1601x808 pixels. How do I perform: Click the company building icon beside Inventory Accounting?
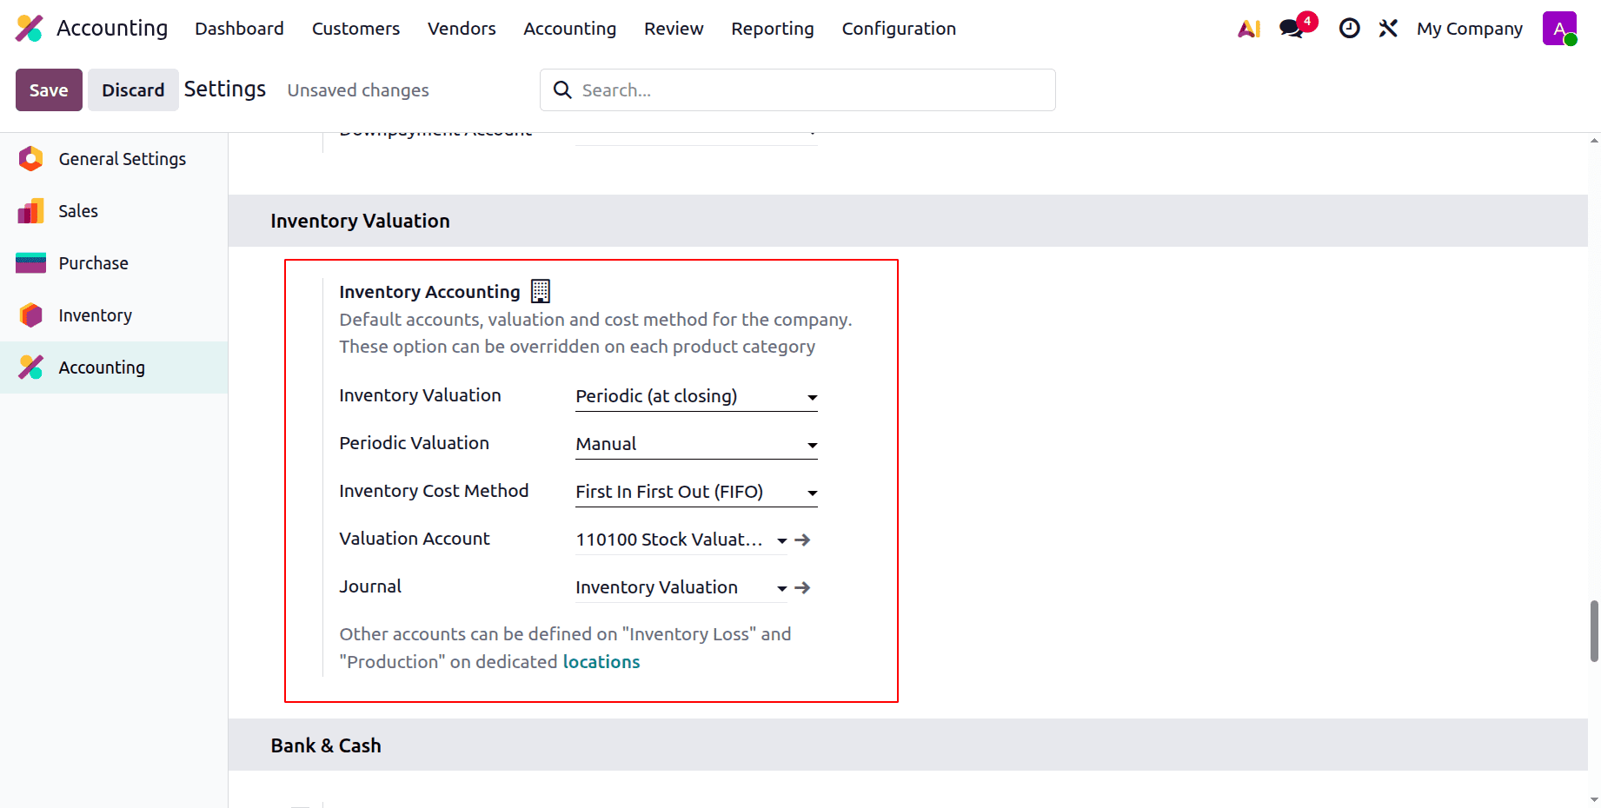coord(541,291)
